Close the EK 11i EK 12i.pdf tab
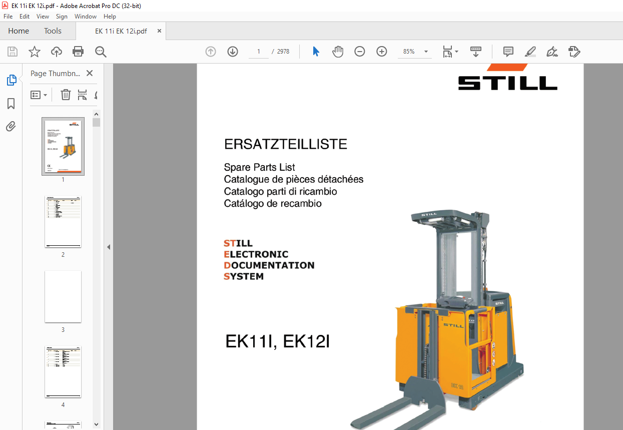Viewport: 623px width, 430px height. (159, 31)
